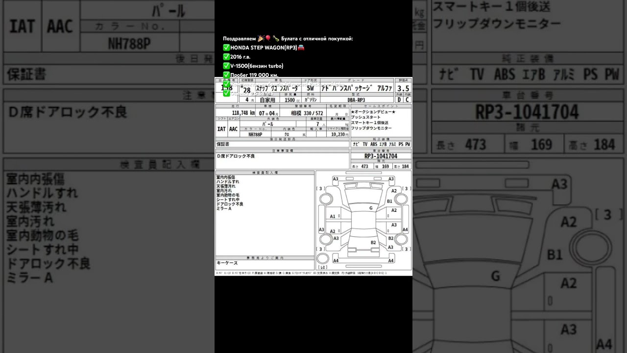The width and height of the screenshot is (627, 353).
Task: Click 'D席ドアロック不良' in the enlarged background
Action: 68,112
